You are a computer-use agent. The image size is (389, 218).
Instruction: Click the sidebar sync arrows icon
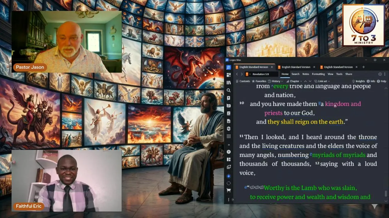coord(229,183)
